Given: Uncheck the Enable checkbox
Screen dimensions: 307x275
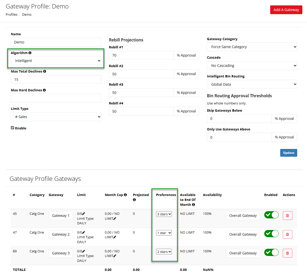Looking at the screenshot, I should click(12, 128).
